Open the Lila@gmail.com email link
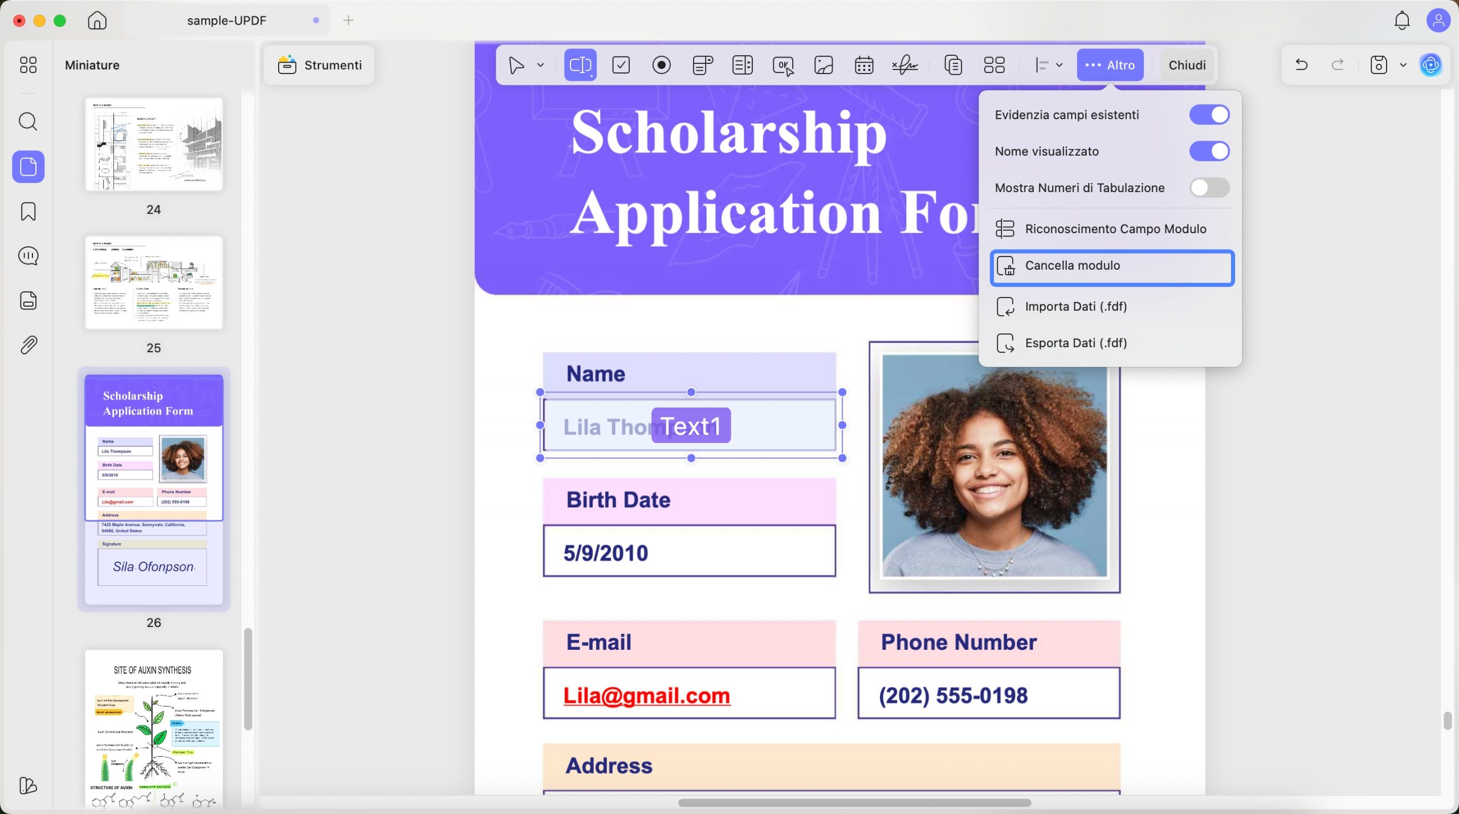1459x814 pixels. (x=646, y=695)
